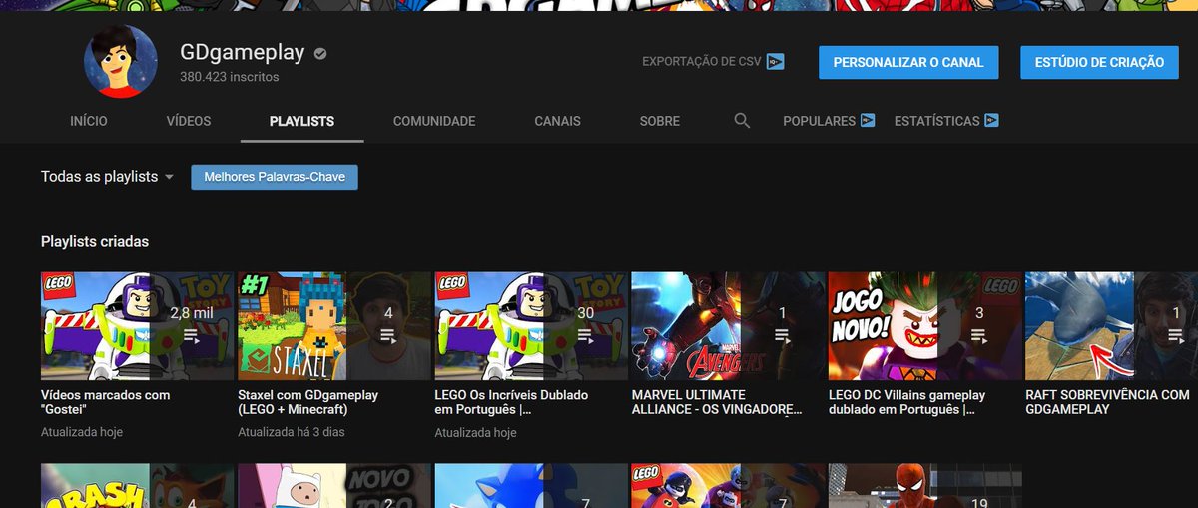This screenshot has height=508, width=1198.
Task: Click the Melhores Palavras-Chave button
Action: (x=275, y=177)
